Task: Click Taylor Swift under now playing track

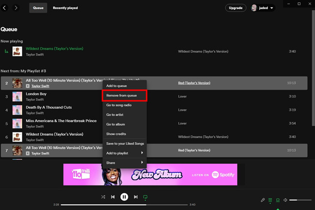Action: [x=35, y=54]
